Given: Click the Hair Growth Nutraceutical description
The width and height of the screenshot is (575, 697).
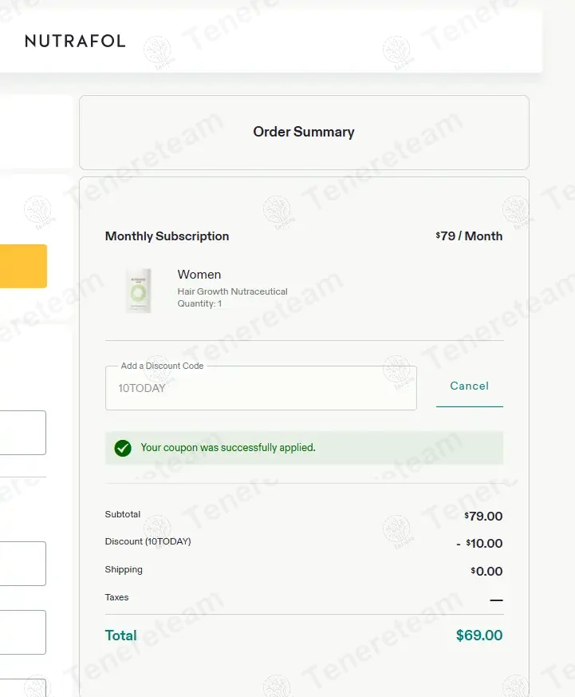Looking at the screenshot, I should (x=232, y=291).
